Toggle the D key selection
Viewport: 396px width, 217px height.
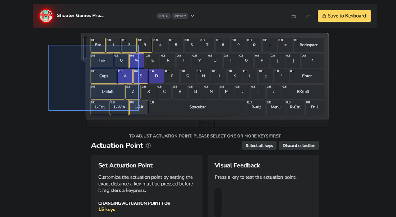coord(156,76)
